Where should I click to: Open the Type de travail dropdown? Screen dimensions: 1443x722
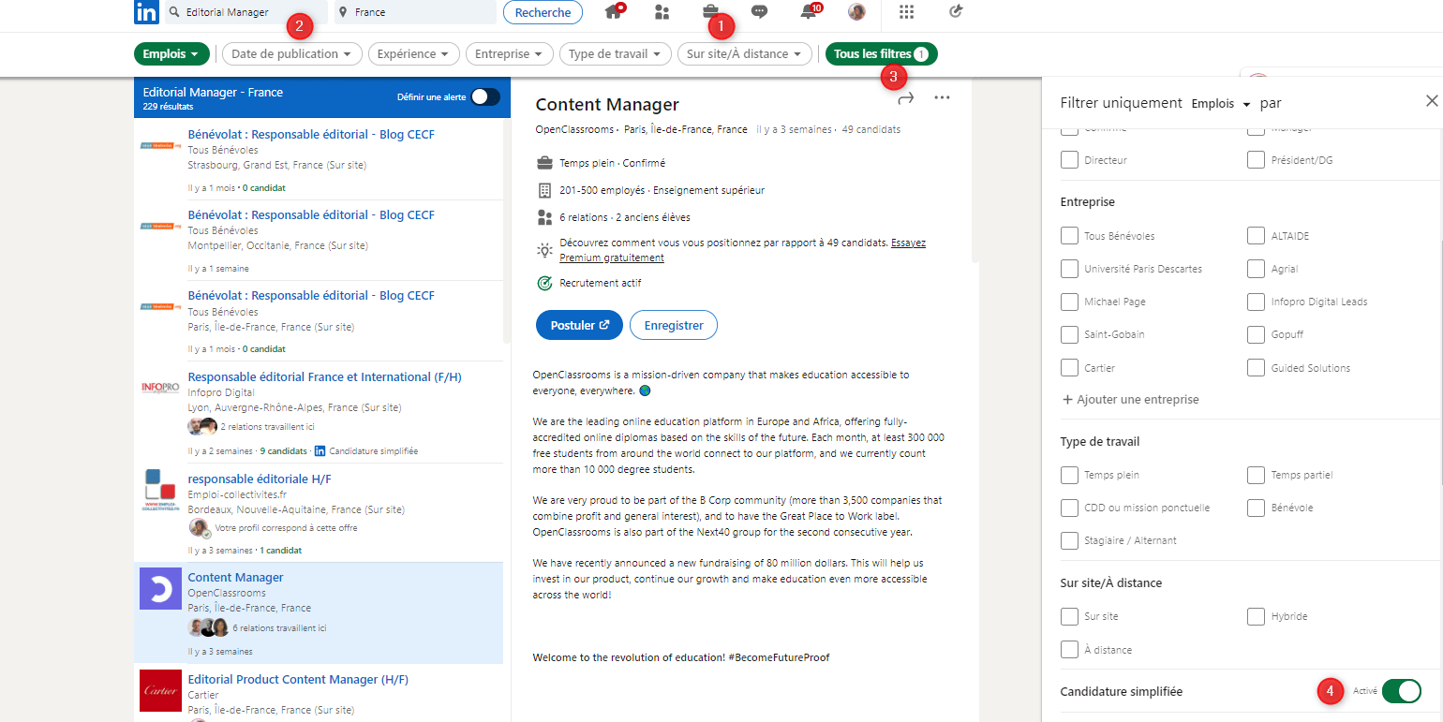616,54
